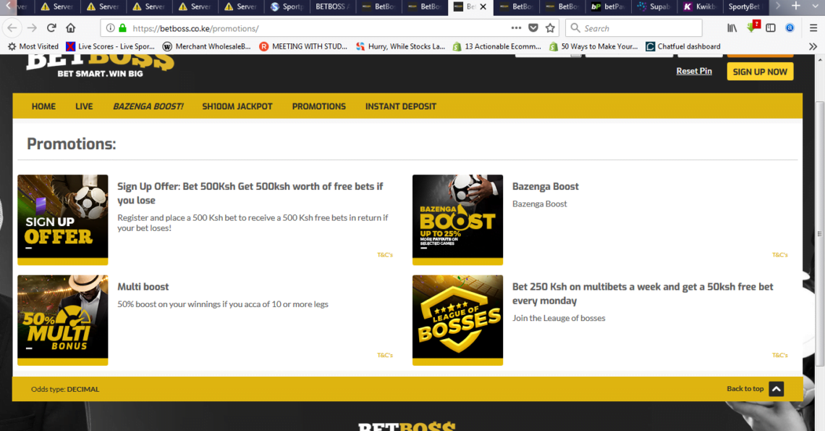Open the browser home page

click(x=70, y=28)
